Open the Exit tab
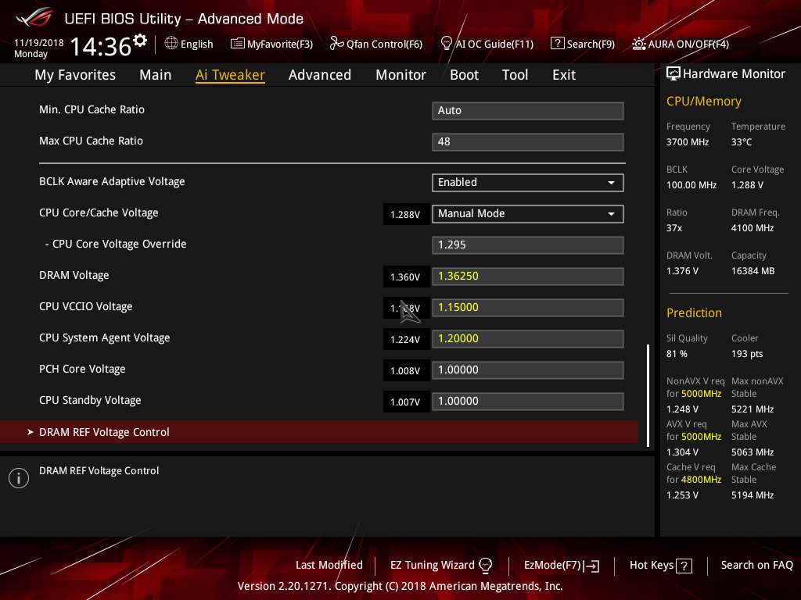The image size is (801, 600). click(x=564, y=75)
